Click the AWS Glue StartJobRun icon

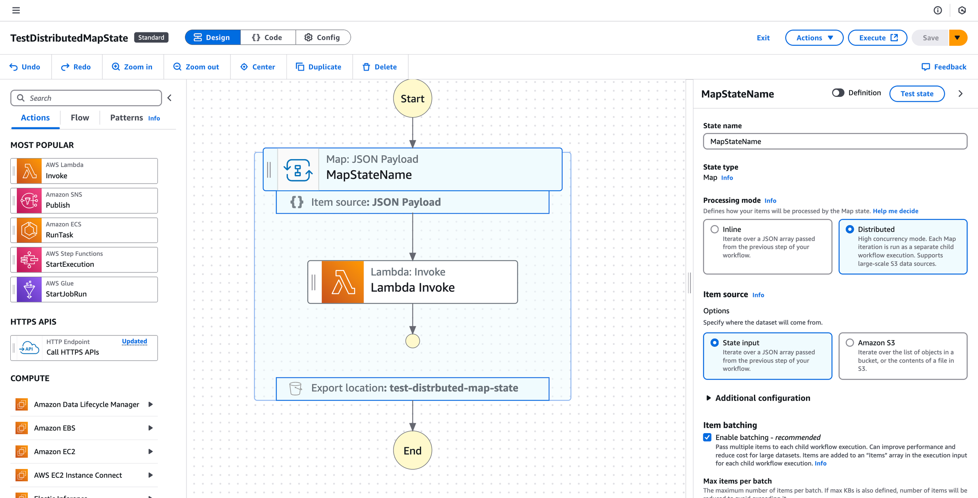(29, 289)
